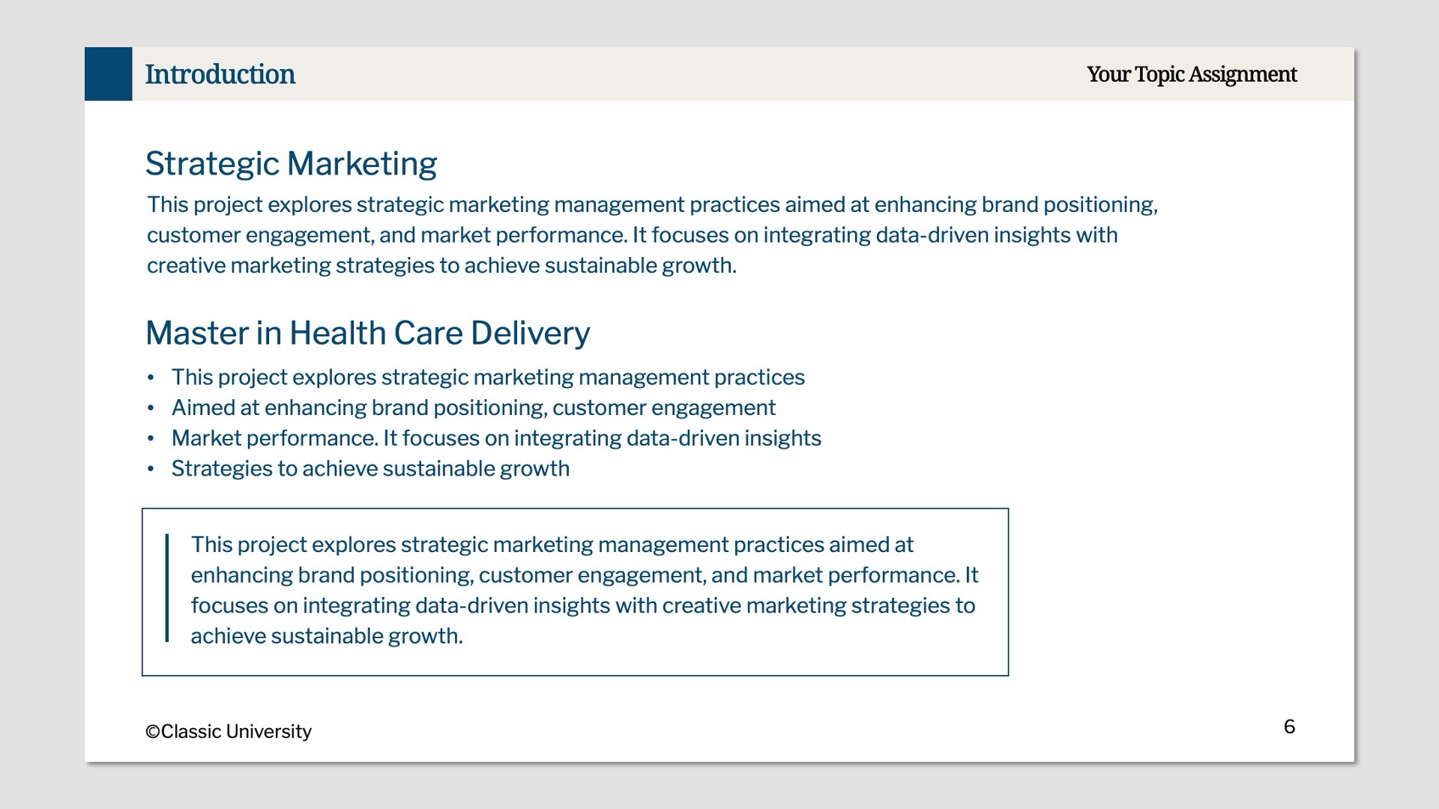Viewport: 1439px width, 809px height.
Task: Select the "©Classic University" footer text
Action: [x=228, y=732]
